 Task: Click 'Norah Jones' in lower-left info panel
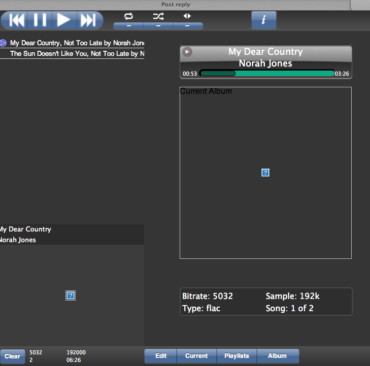point(18,240)
